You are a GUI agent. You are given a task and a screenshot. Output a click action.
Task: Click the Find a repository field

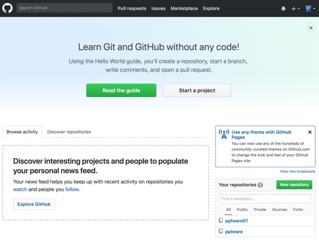pos(265,199)
